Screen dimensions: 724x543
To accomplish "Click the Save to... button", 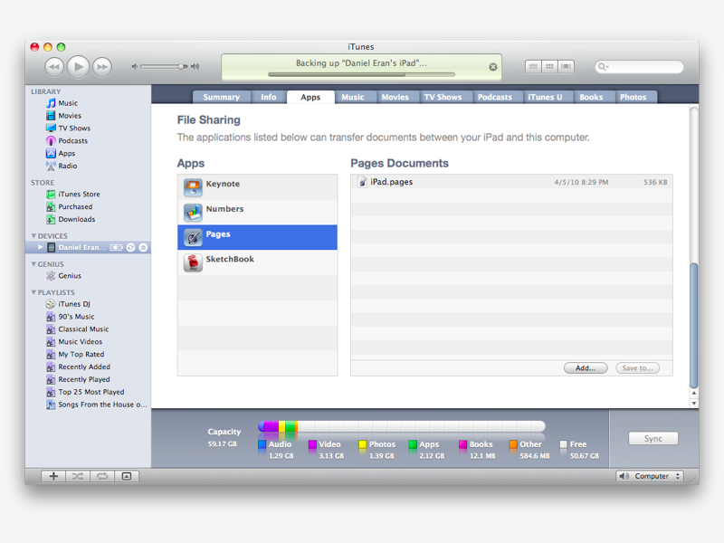I will tap(637, 368).
